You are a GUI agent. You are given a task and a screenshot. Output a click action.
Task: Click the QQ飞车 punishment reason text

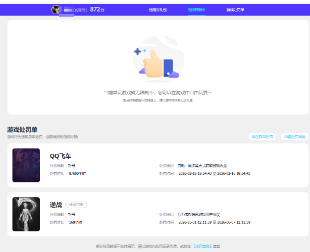(x=202, y=166)
